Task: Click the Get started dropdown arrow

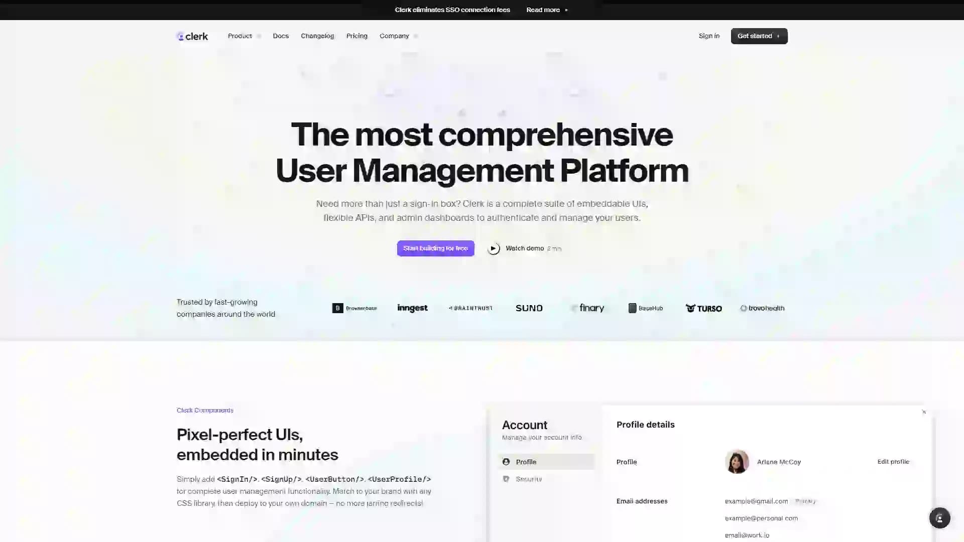Action: [779, 36]
